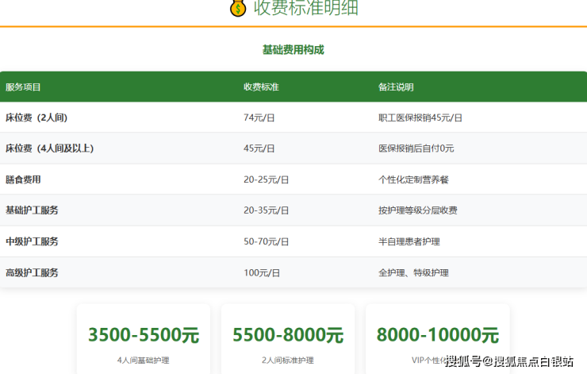Click the 服务项目 column header
587x374 pixels.
click(23, 87)
